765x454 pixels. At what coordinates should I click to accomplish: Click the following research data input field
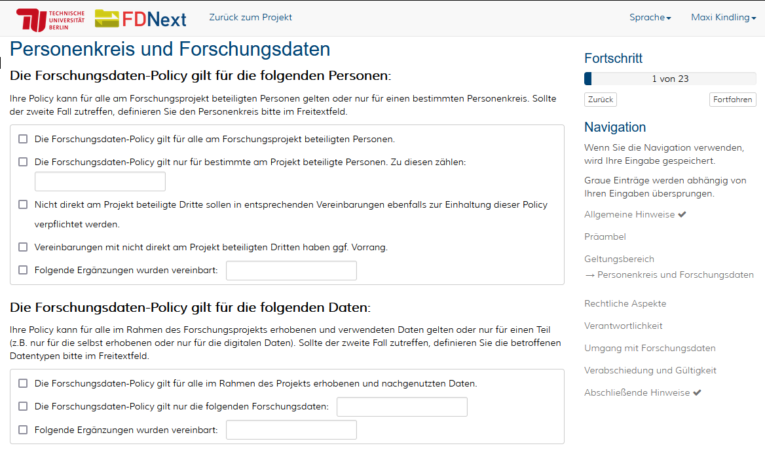401,407
